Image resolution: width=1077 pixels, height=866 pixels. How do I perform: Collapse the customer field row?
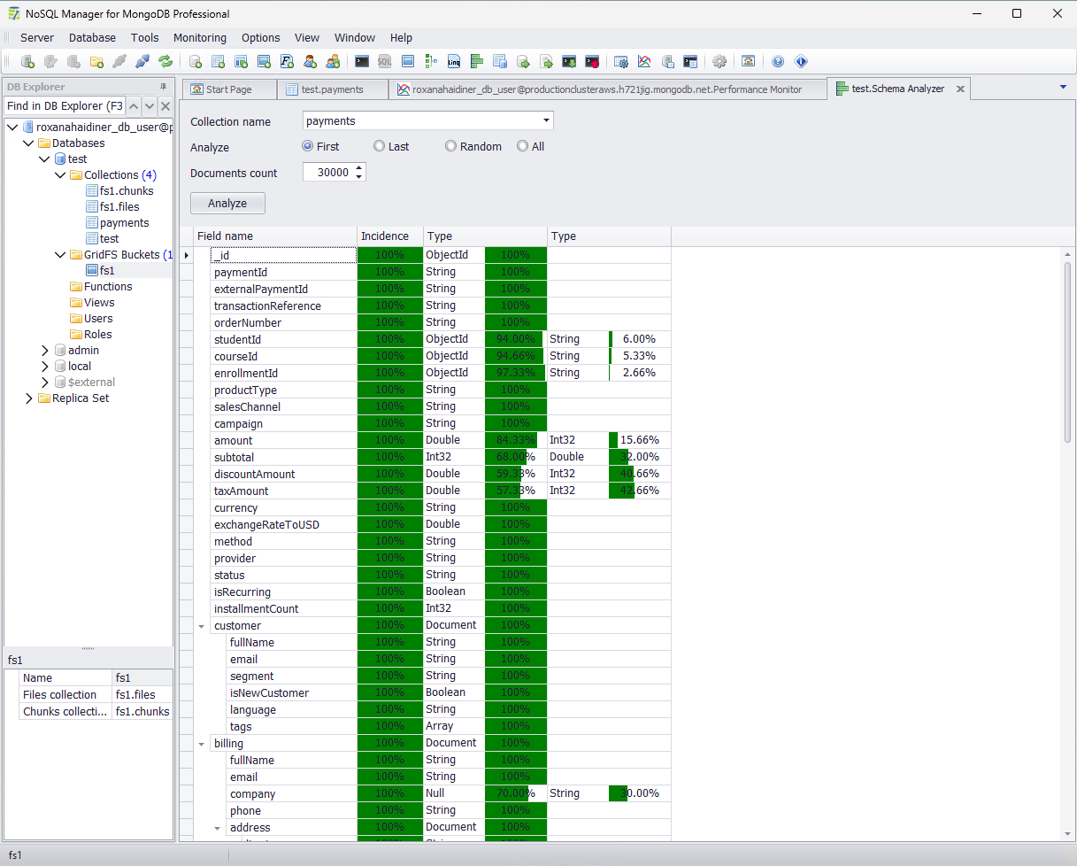click(202, 625)
